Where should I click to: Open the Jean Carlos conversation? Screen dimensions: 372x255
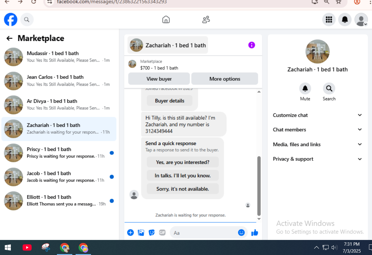59,81
